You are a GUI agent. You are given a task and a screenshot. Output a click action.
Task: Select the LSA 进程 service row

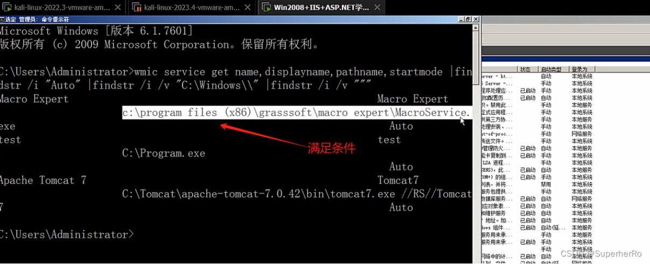539,162
